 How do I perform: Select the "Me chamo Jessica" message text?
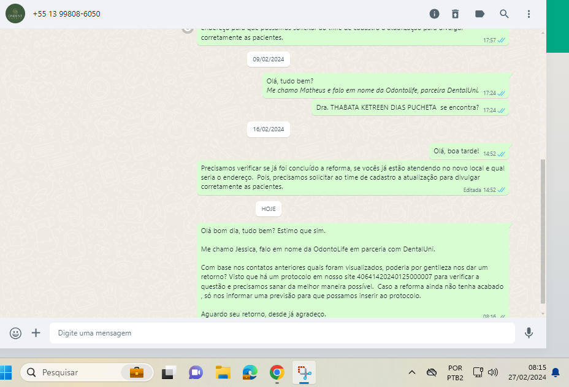[318, 249]
